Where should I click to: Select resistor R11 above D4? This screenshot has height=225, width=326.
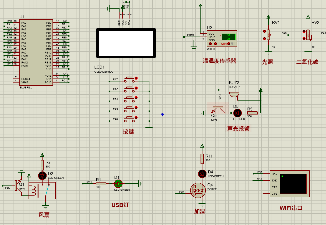click(202, 159)
